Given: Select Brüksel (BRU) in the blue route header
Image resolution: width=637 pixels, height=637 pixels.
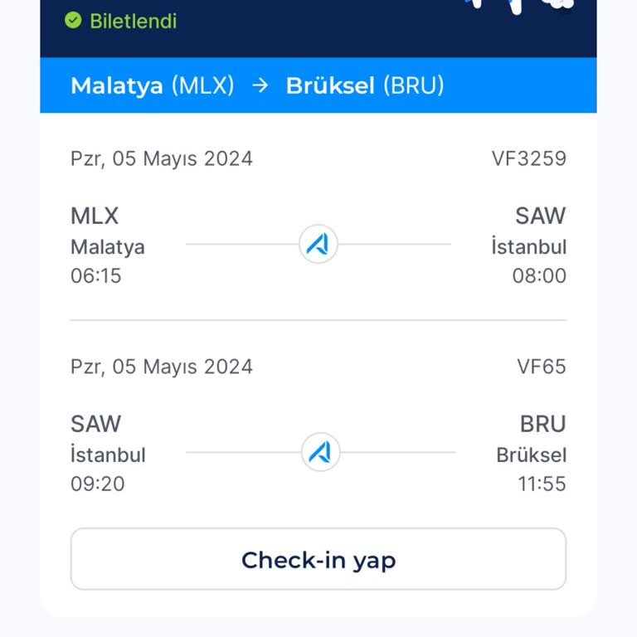Looking at the screenshot, I should pyautogui.click(x=365, y=85).
